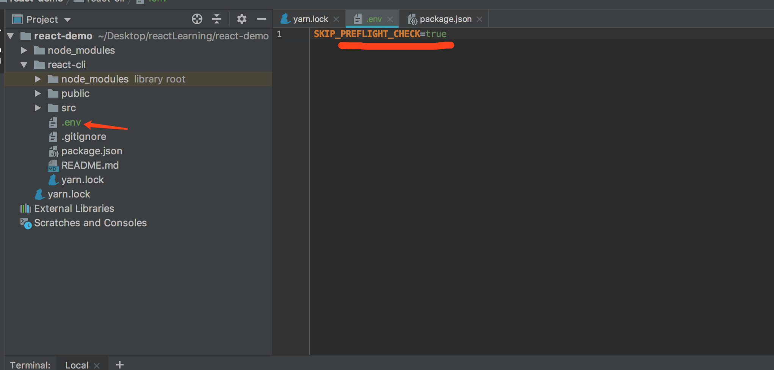Screen dimensions: 774x370
Task: Open Project panel settings gear
Action: click(242, 19)
